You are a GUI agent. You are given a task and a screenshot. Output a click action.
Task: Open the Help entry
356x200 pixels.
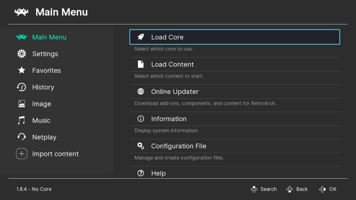pyautogui.click(x=235, y=173)
